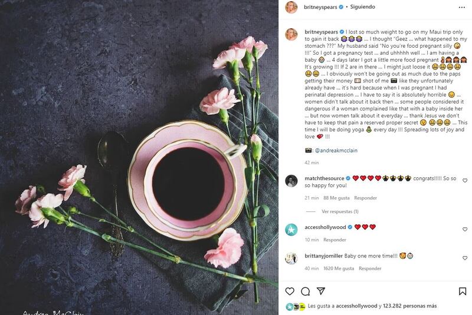The height and width of the screenshot is (315, 472).
Task: Like the brittanyjomiller comment
Action: [465, 258]
